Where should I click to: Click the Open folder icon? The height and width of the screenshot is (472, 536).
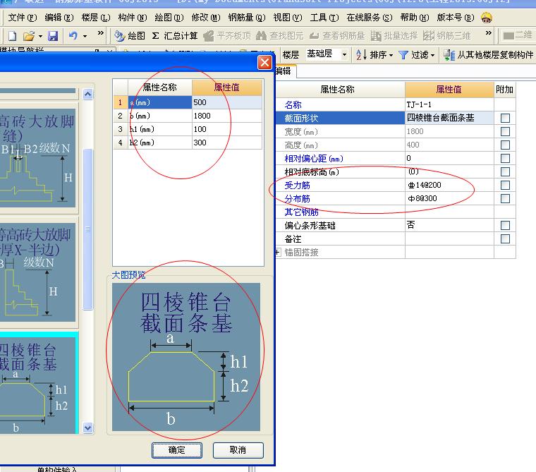click(x=28, y=35)
